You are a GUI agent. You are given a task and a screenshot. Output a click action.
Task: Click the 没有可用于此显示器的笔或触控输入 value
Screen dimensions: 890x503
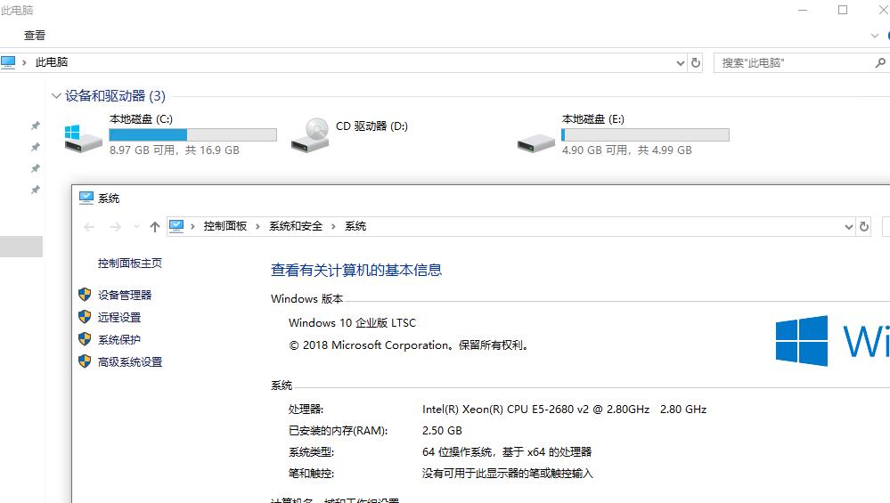(508, 474)
